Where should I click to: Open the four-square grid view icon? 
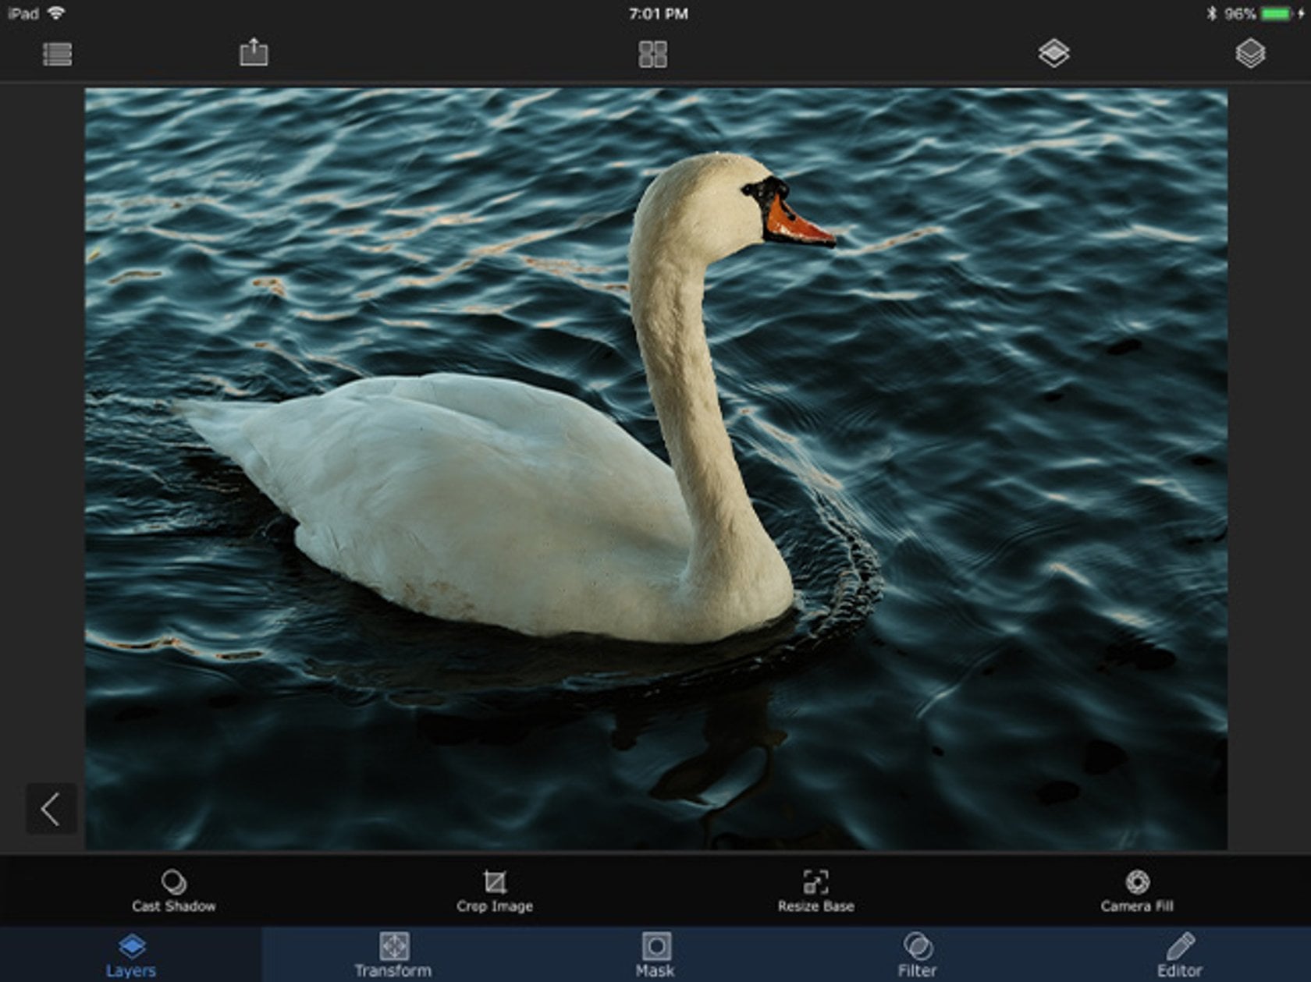pos(653,54)
